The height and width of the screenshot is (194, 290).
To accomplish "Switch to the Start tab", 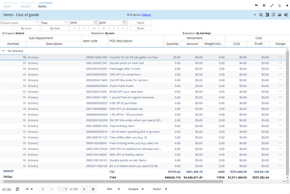I will tap(7, 6).
